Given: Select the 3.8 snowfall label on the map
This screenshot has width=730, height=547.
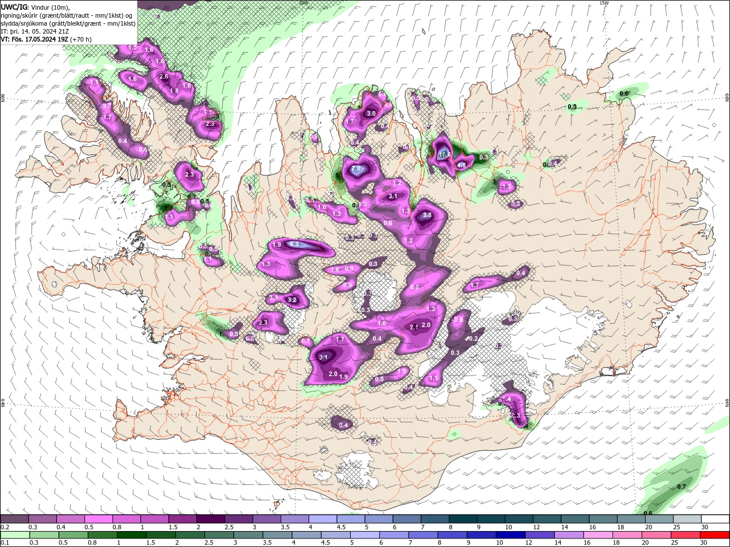Looking at the screenshot, I should (x=427, y=215).
